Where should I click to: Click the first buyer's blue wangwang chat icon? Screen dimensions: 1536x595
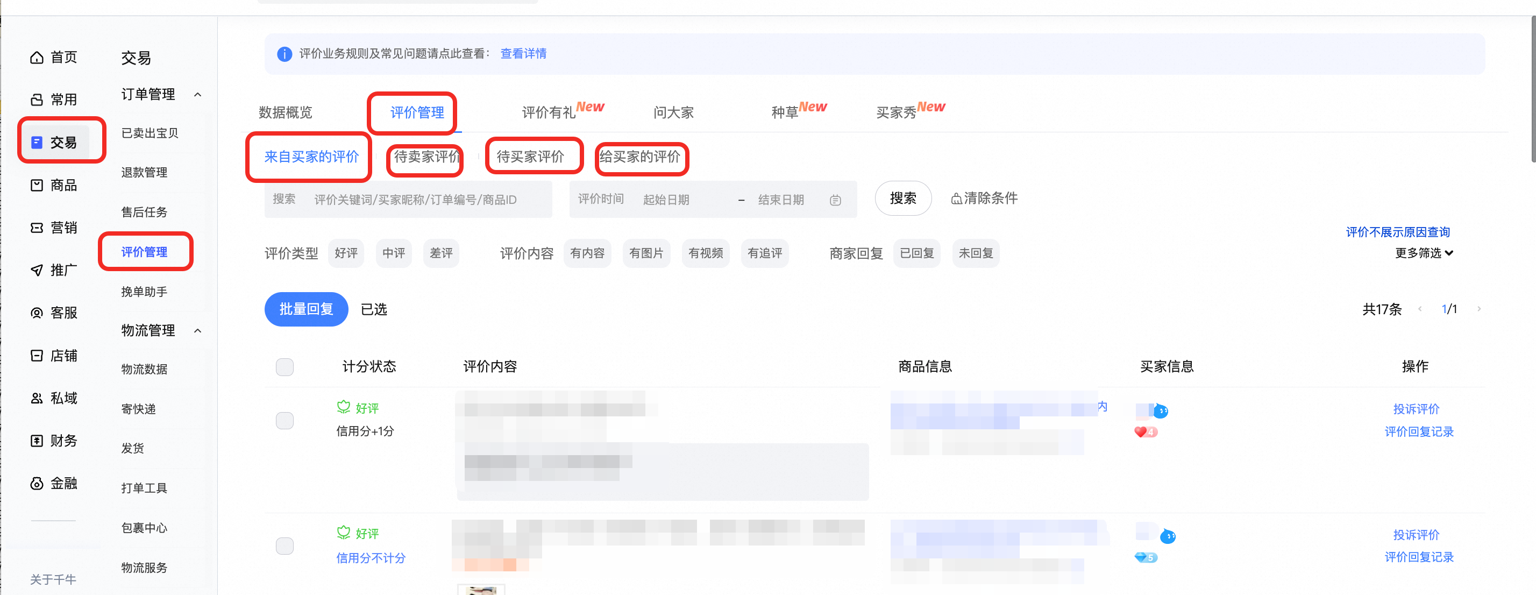coord(1161,411)
